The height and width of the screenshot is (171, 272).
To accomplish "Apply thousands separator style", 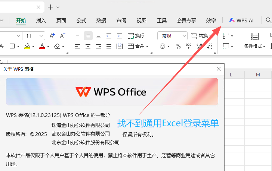I will [x=189, y=46].
